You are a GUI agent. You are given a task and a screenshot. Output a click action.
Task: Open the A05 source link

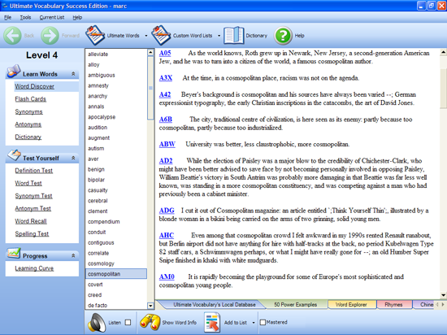[165, 53]
